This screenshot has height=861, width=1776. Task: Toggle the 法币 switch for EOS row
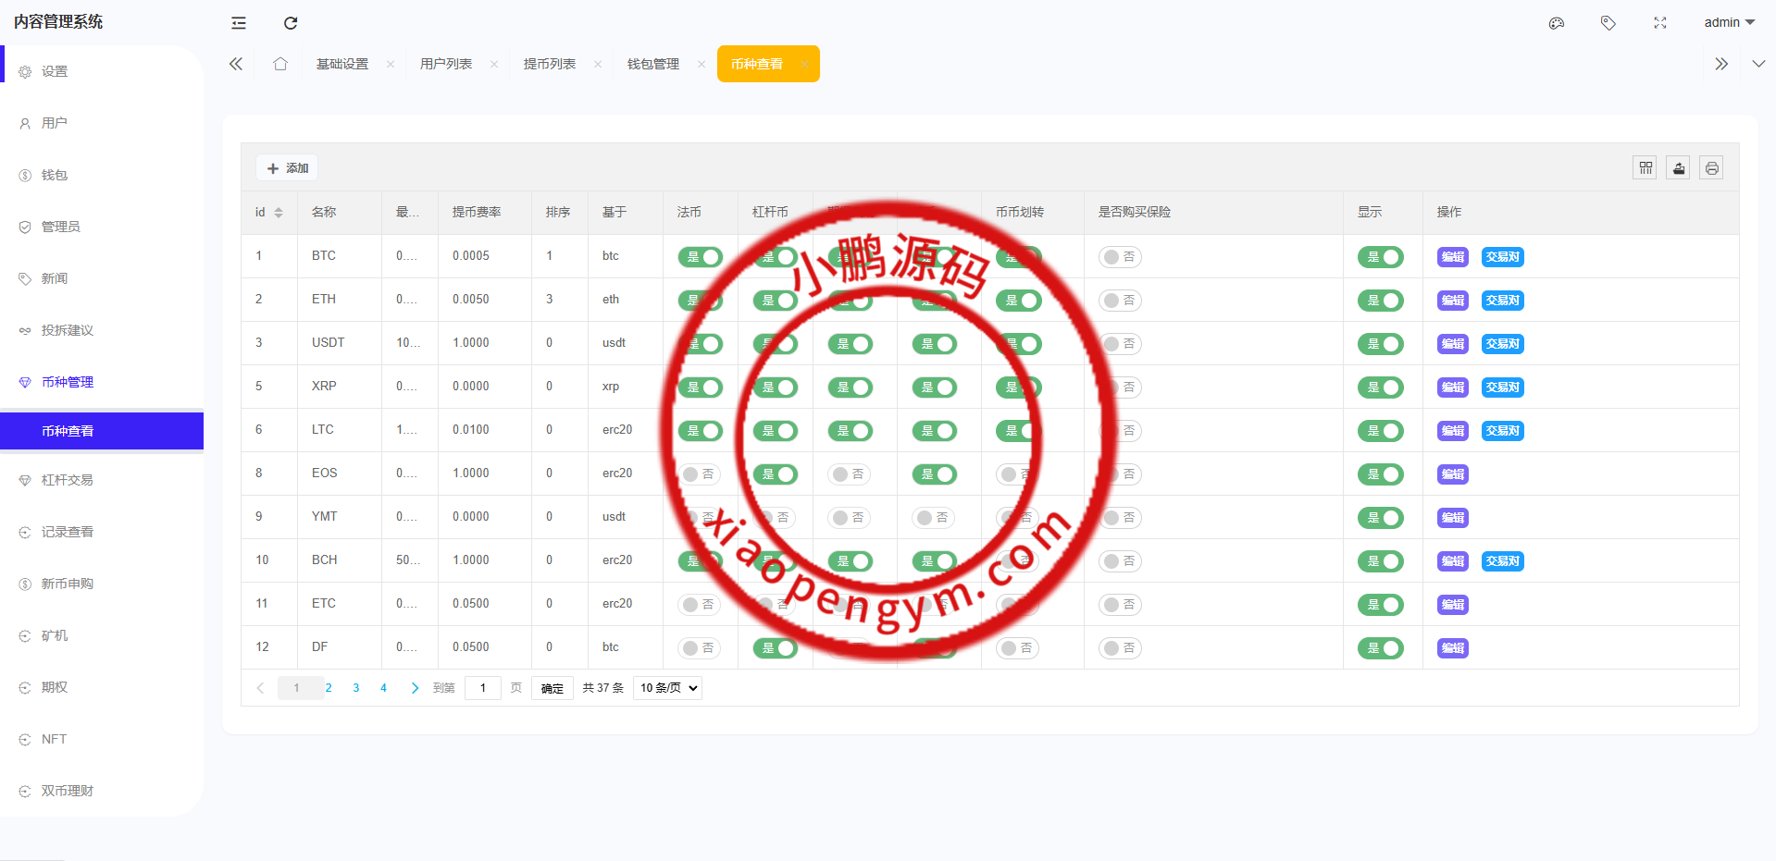(x=700, y=474)
